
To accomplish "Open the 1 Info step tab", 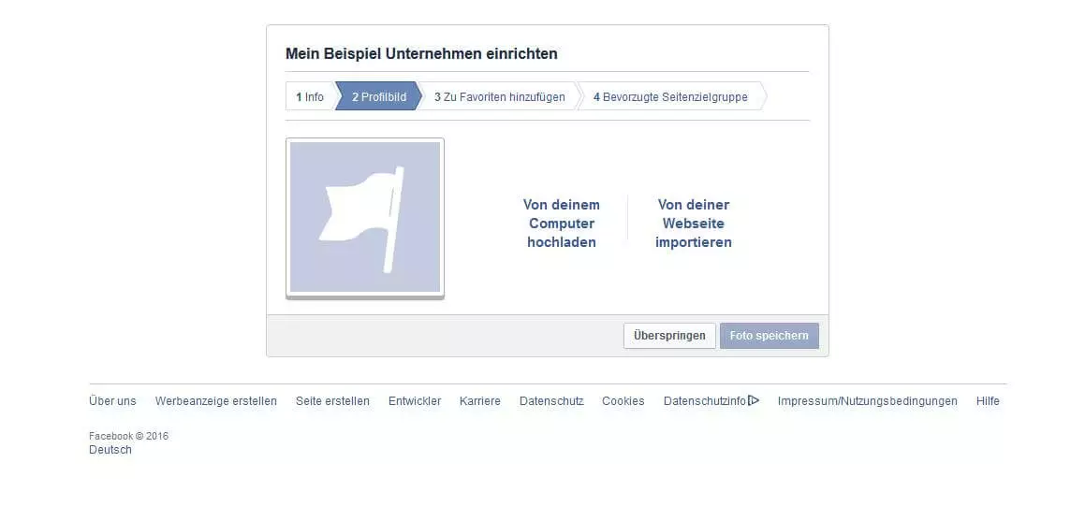I will point(310,97).
